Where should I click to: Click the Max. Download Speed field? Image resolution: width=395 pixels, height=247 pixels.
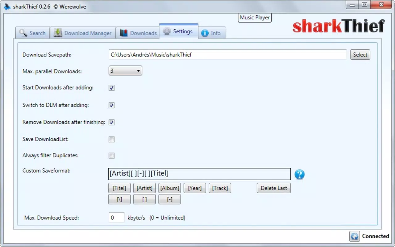[x=117, y=218]
